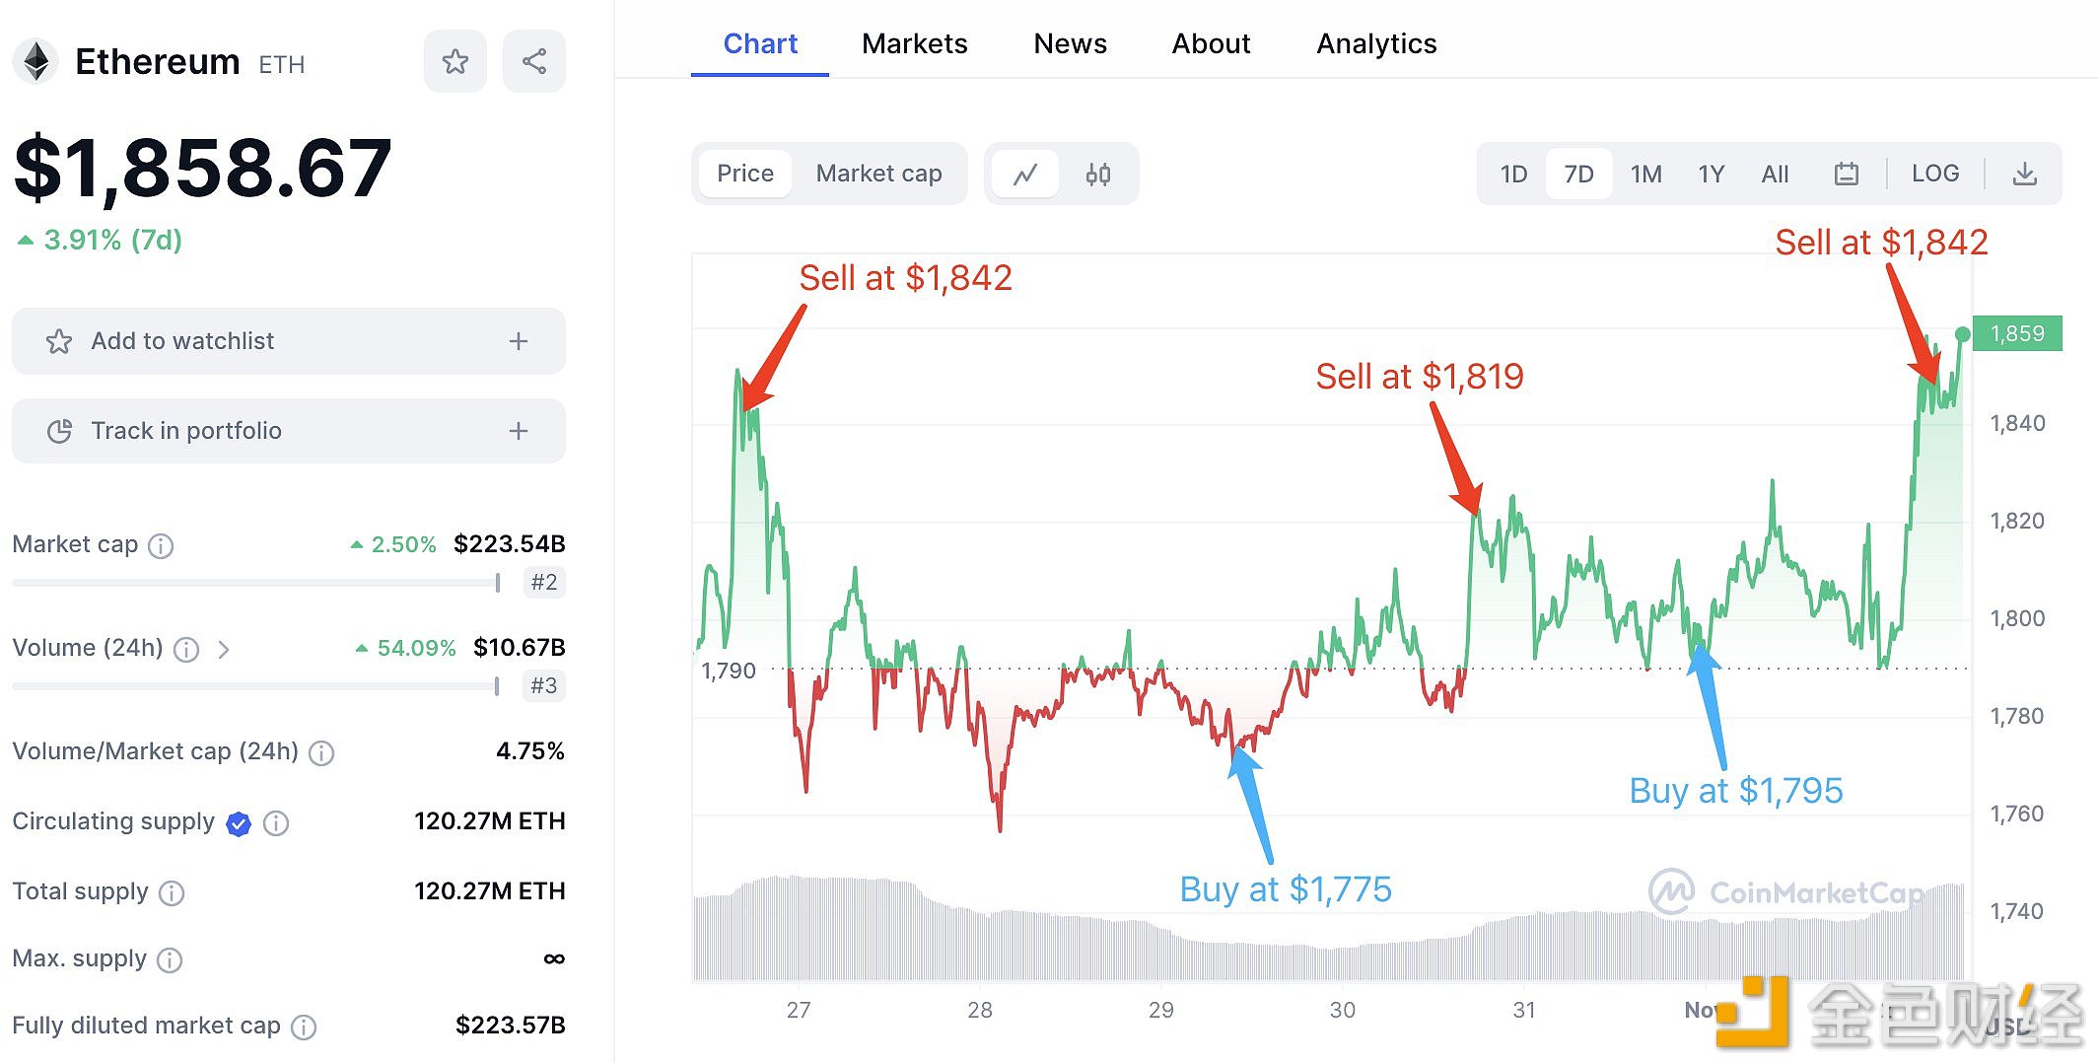Switch the range to 1Y

tap(1711, 175)
